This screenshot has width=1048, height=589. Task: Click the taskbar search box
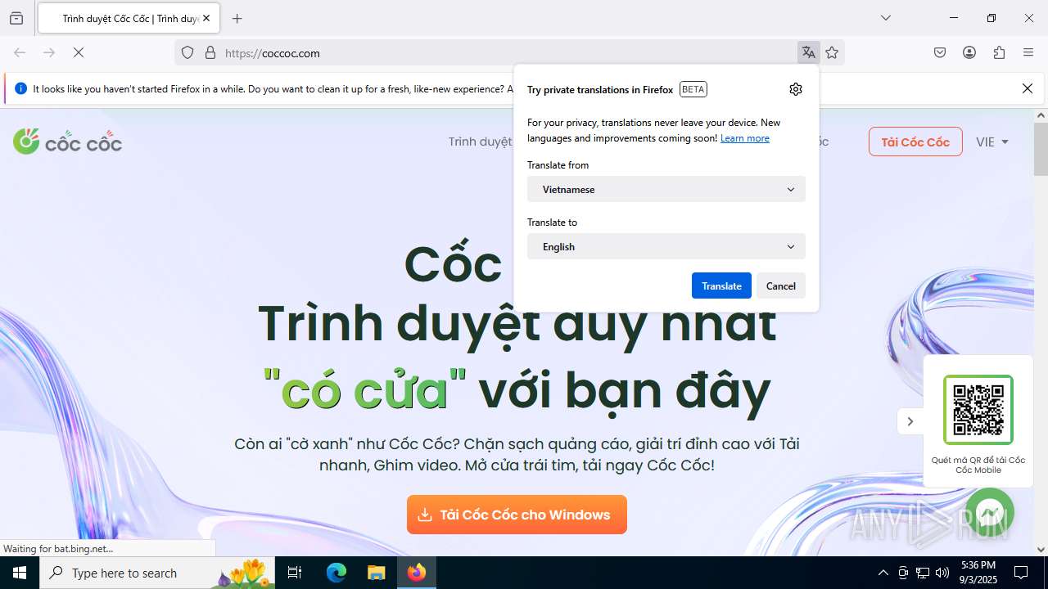(157, 573)
